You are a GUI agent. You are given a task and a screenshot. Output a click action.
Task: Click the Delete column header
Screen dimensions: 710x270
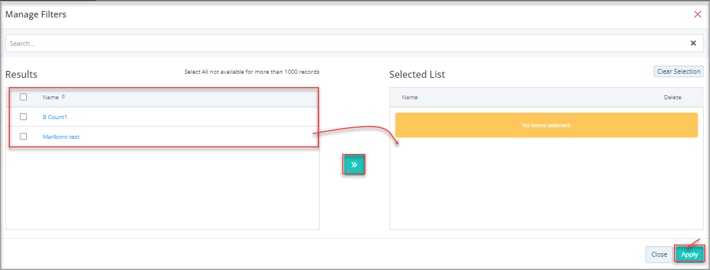[672, 98]
